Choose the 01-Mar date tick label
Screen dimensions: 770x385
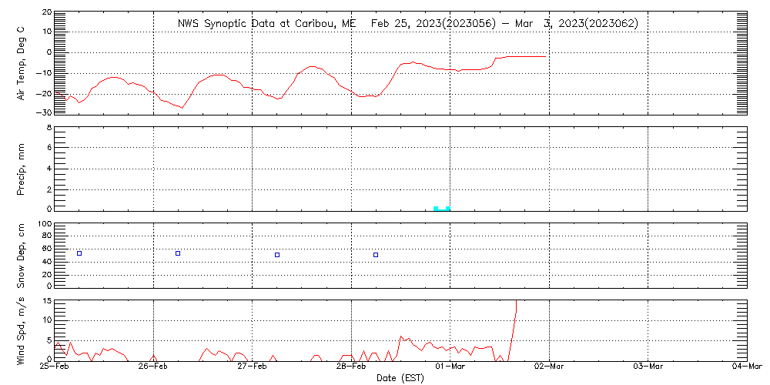tap(450, 367)
